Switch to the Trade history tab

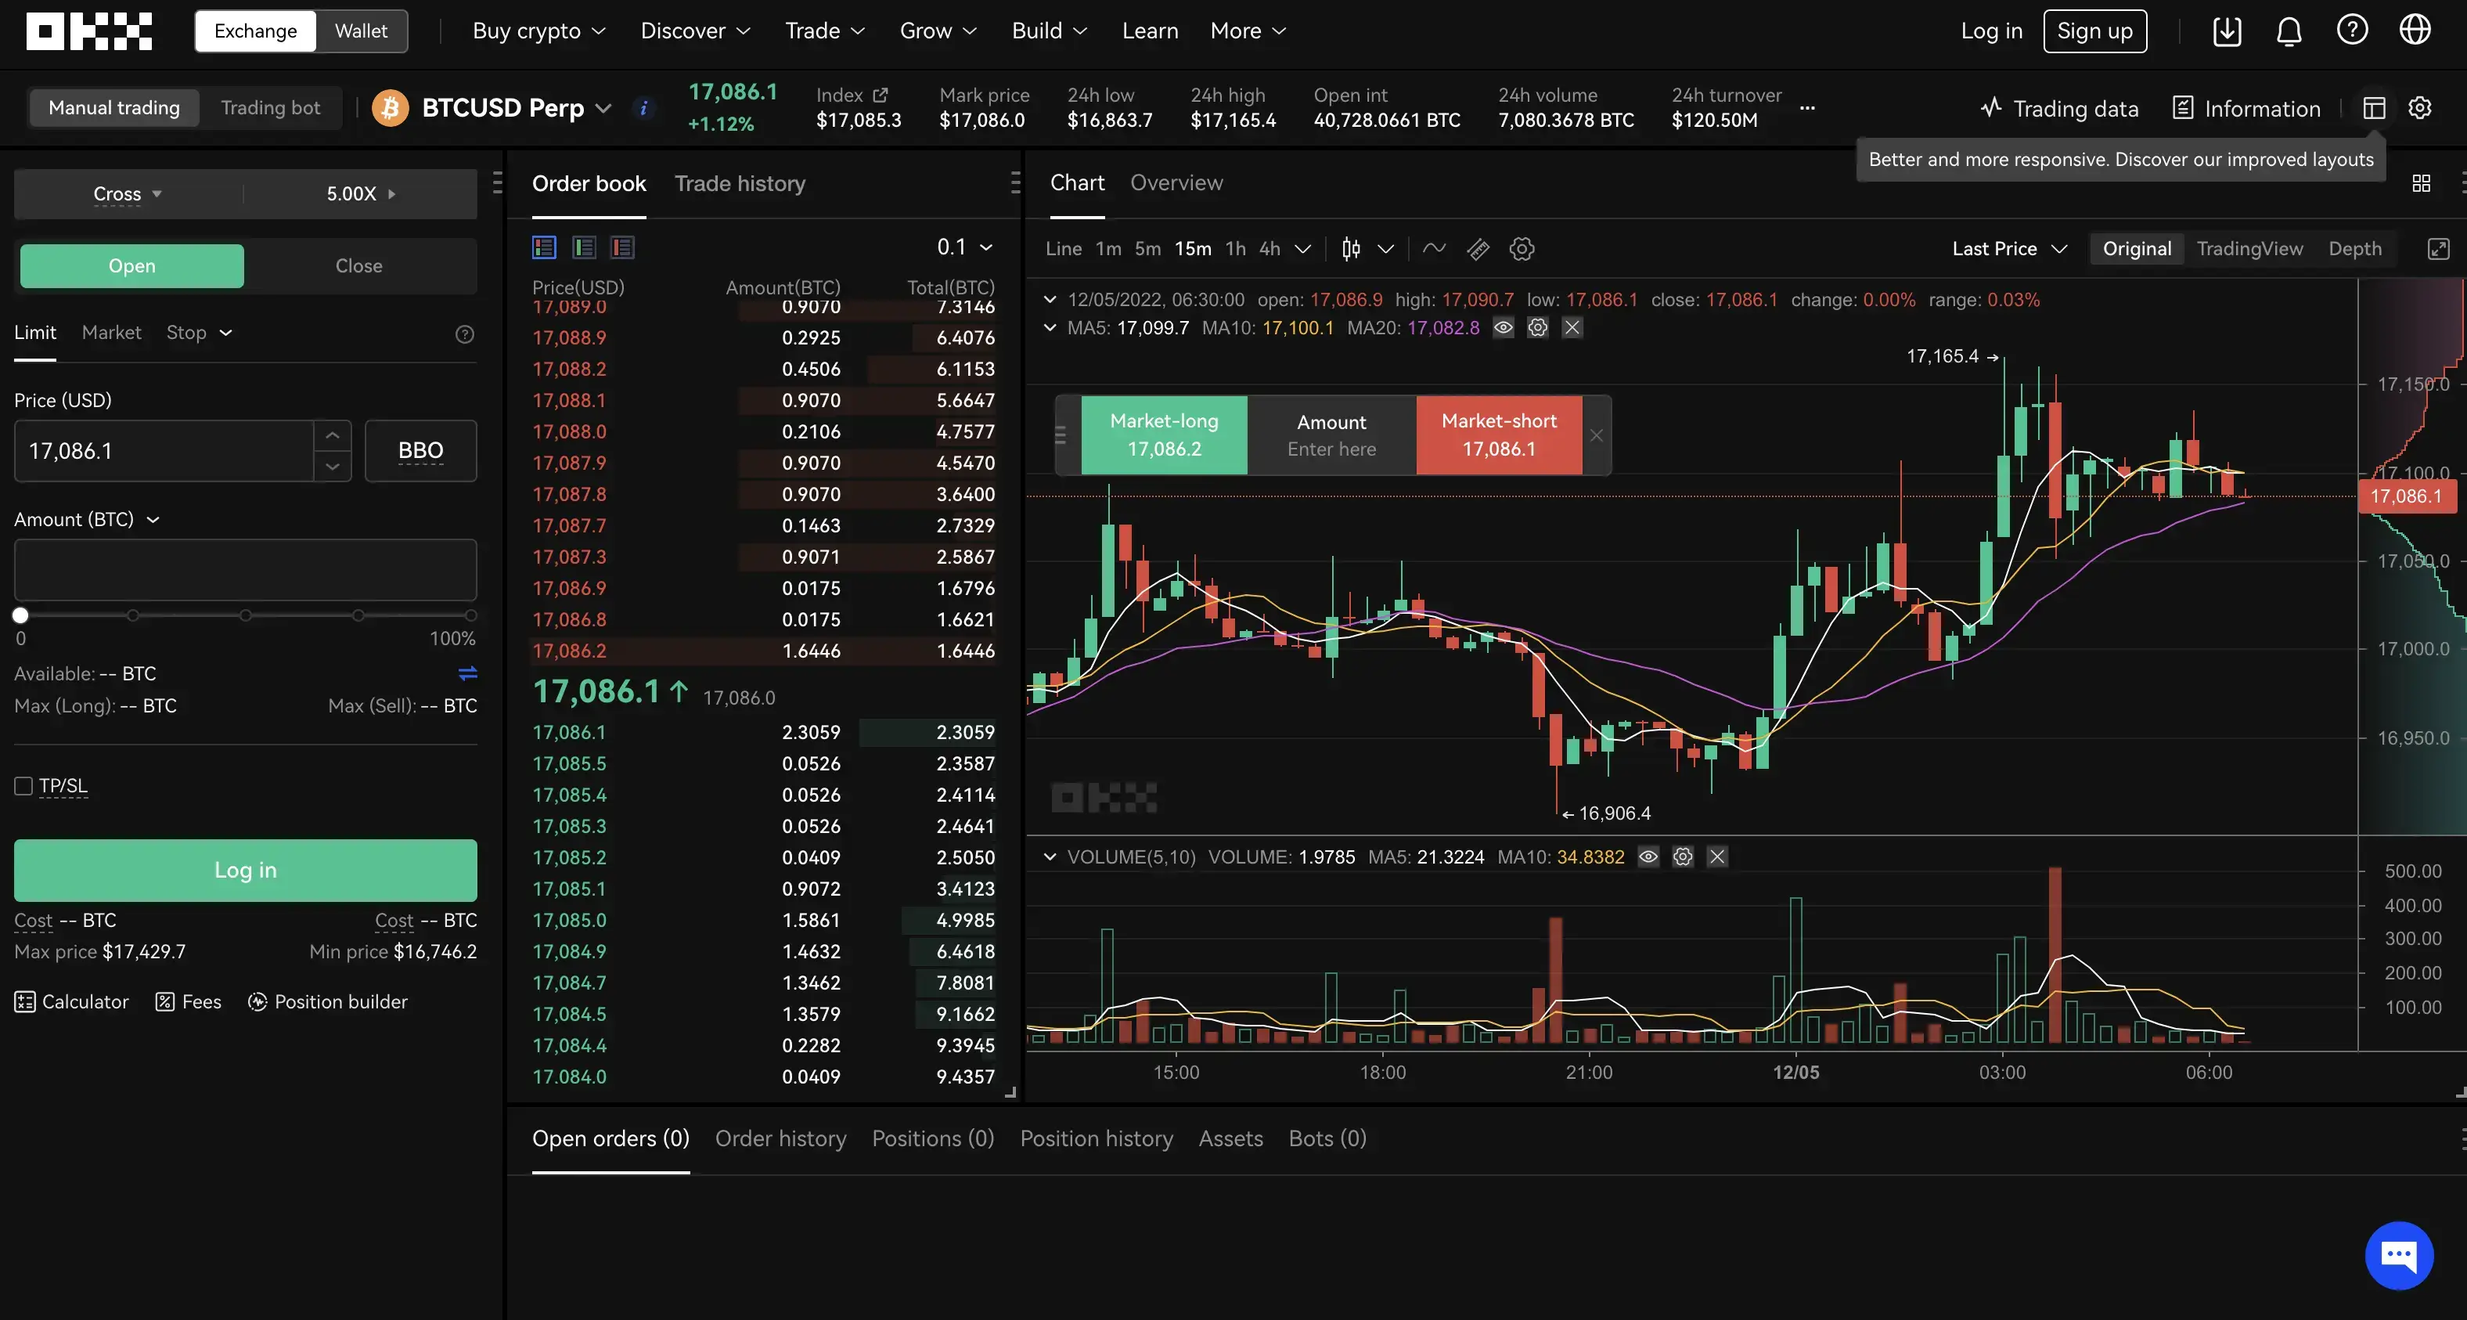point(740,183)
